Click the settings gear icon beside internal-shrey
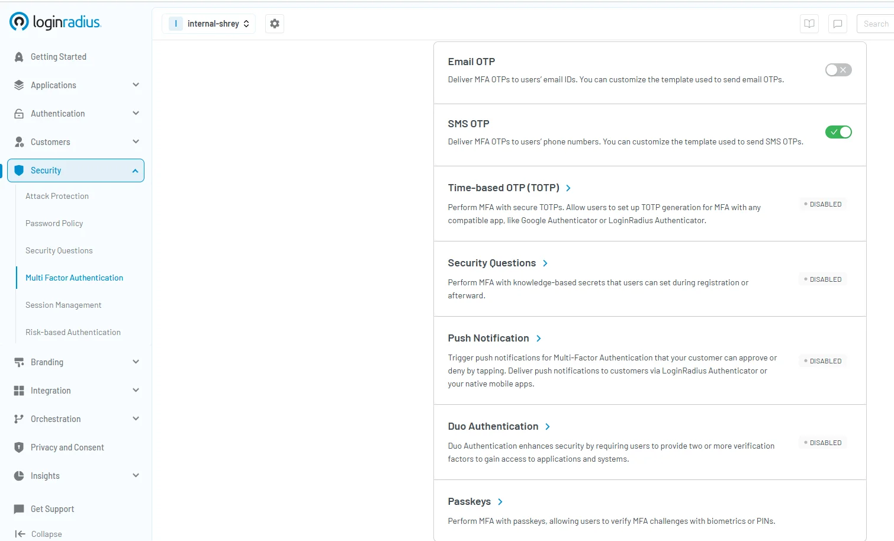The height and width of the screenshot is (541, 894). [x=274, y=24]
